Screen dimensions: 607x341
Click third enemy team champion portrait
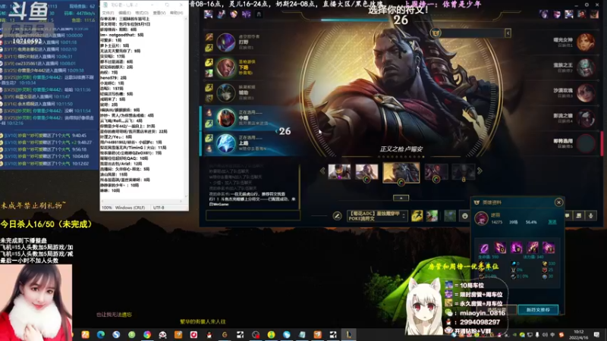pyautogui.click(x=586, y=92)
